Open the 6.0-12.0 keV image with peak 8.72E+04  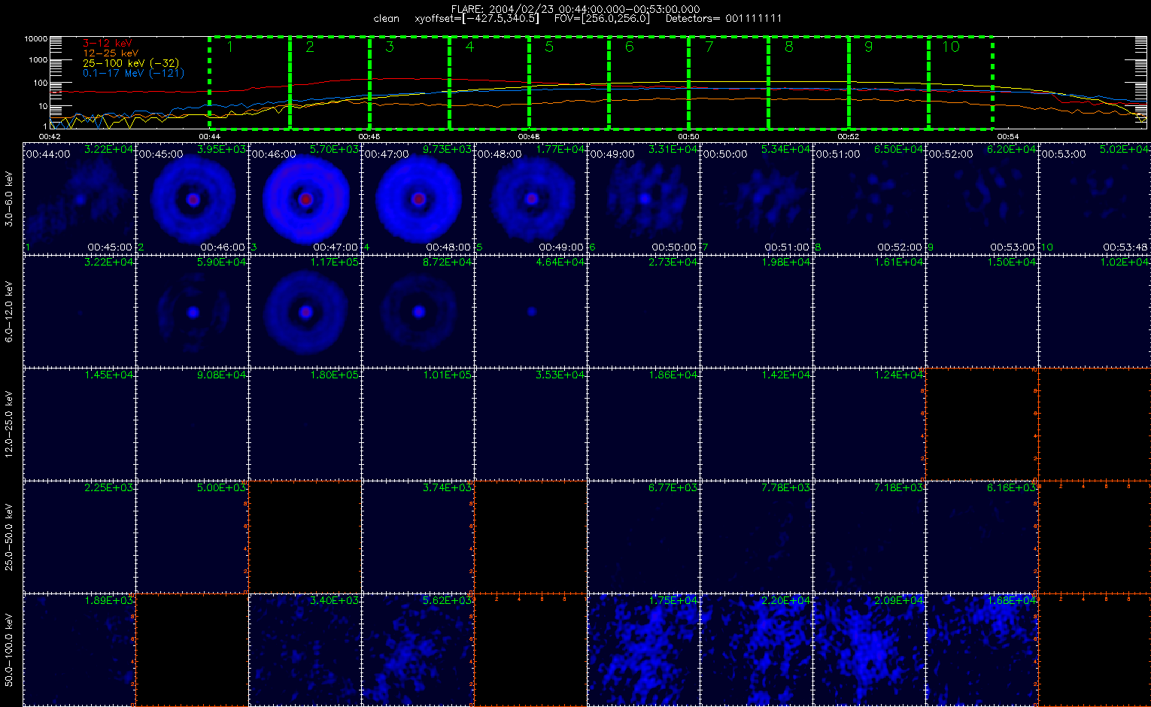(418, 311)
